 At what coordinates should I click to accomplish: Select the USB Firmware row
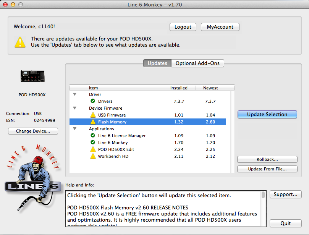(x=147, y=115)
